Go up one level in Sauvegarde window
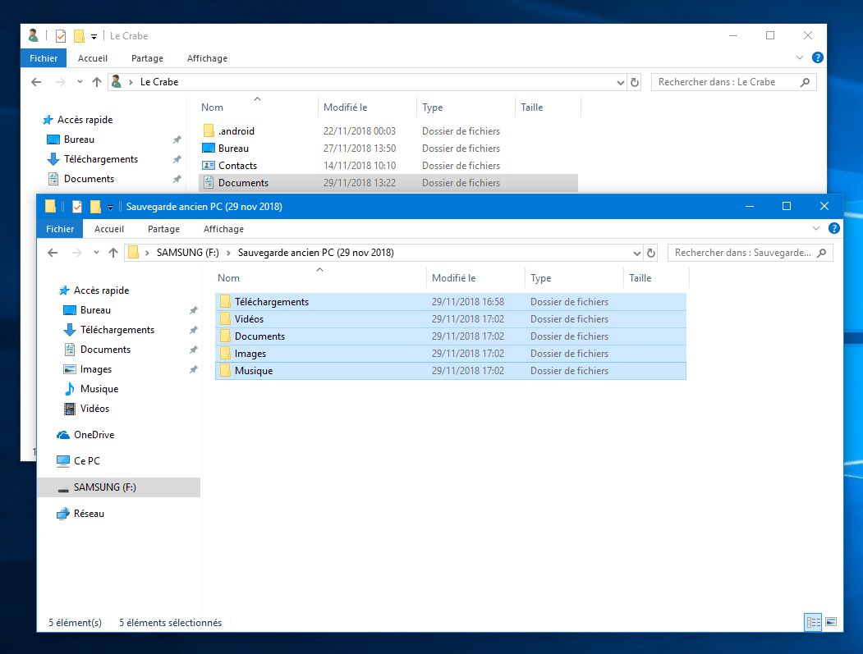This screenshot has width=863, height=654. click(113, 253)
